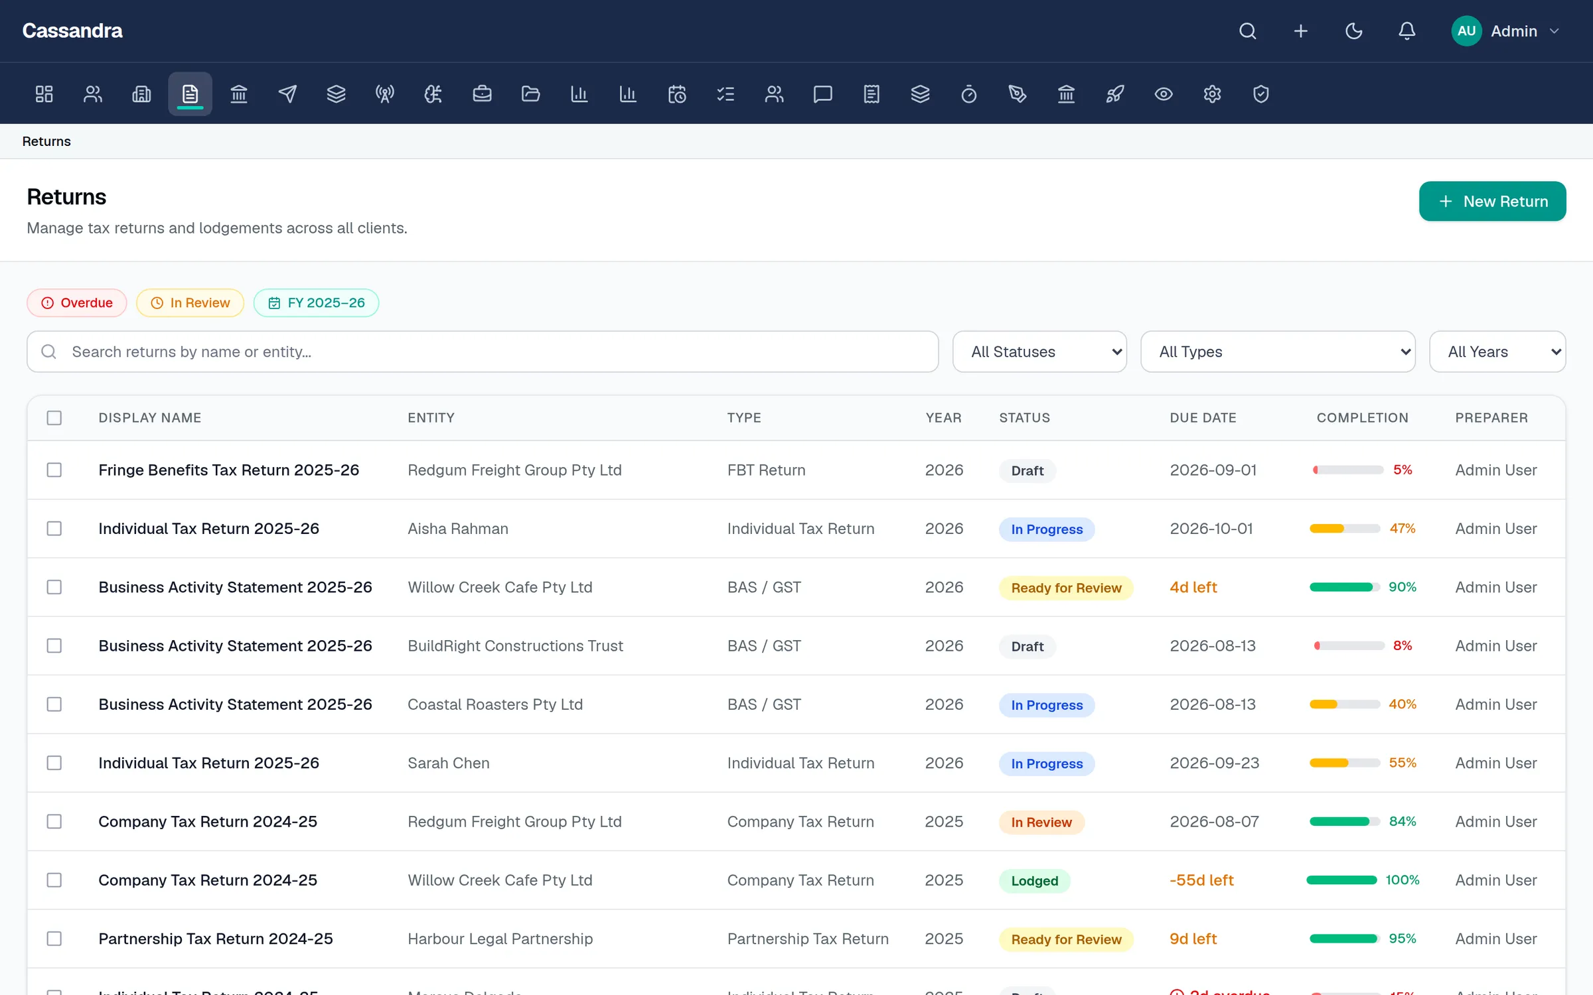Toggle dark mode with the moon icon

(x=1354, y=31)
